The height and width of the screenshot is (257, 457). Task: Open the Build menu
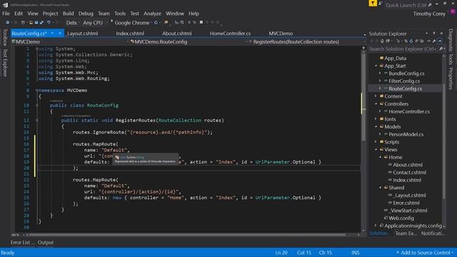click(68, 14)
